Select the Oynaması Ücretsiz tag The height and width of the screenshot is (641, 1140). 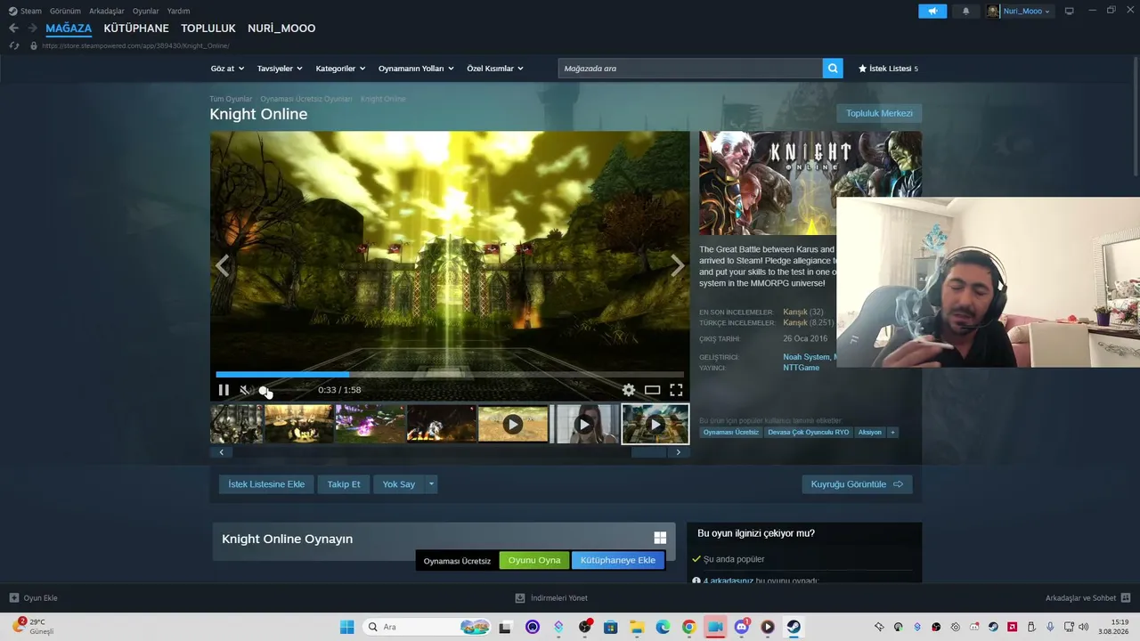pos(730,433)
